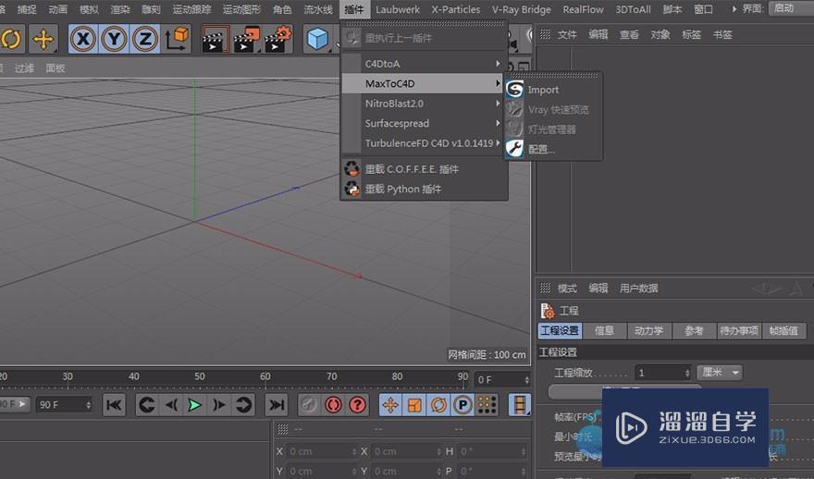Toggle scale keyframe recording
Viewport: 814px width, 479px height.
pyautogui.click(x=414, y=405)
